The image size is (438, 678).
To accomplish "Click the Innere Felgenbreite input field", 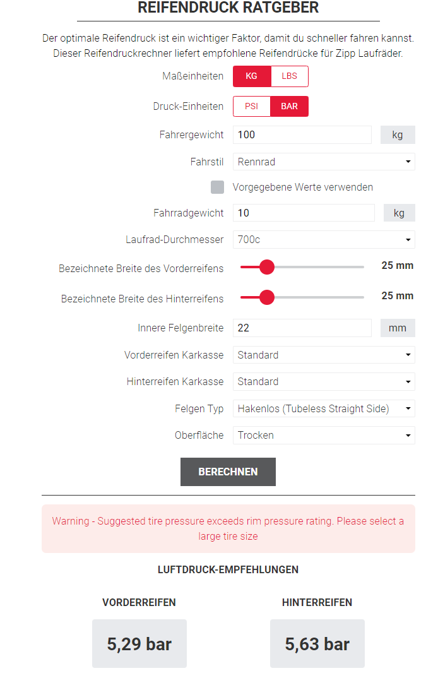I will click(x=302, y=328).
